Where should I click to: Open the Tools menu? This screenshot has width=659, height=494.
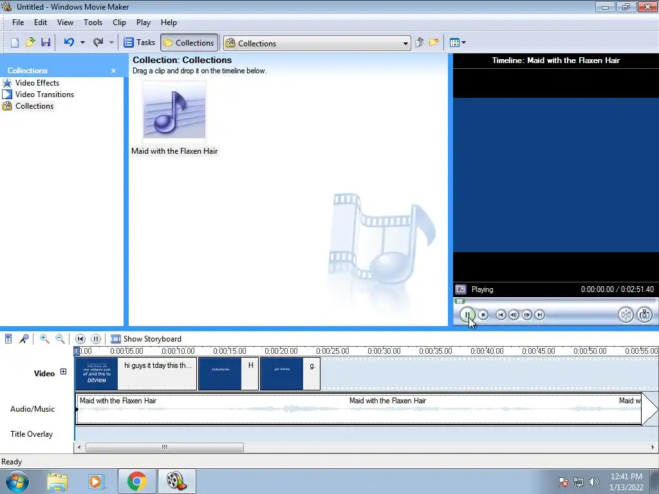click(93, 23)
